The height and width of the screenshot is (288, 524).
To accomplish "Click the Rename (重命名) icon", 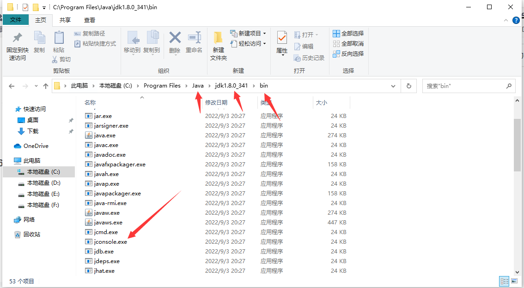I will pyautogui.click(x=194, y=38).
